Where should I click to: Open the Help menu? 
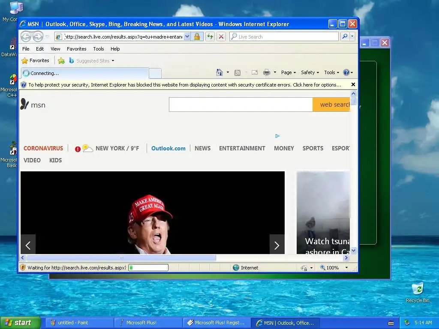click(115, 49)
